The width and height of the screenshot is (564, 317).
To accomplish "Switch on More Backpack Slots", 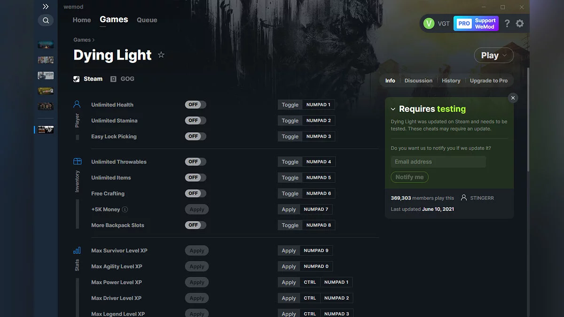I will (195, 225).
